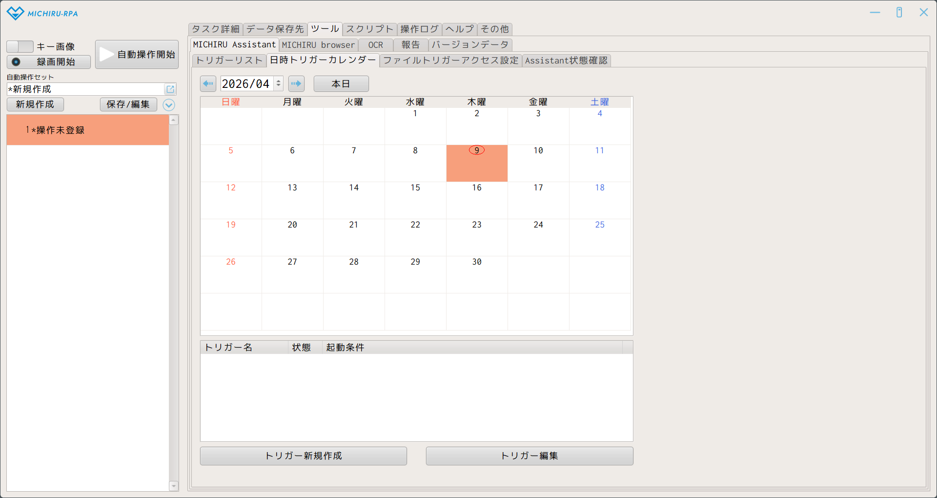Jump to today with 本日 button
The width and height of the screenshot is (937, 498).
pos(341,83)
